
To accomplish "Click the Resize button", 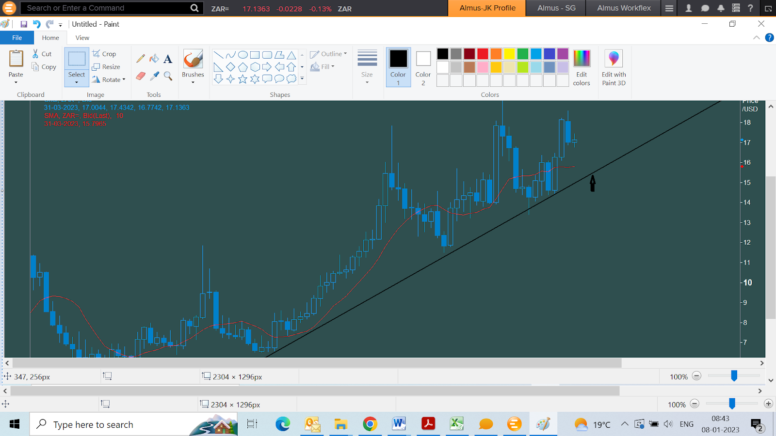I will tap(106, 67).
